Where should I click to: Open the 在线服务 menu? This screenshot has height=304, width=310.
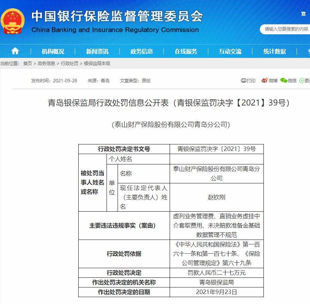(186, 51)
